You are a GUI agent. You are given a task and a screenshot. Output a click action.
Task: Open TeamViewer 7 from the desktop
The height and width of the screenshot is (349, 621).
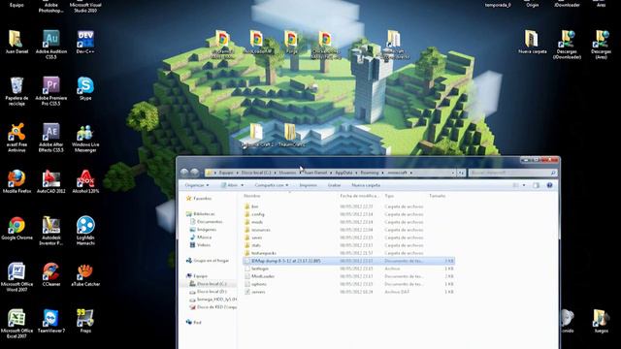(51, 321)
